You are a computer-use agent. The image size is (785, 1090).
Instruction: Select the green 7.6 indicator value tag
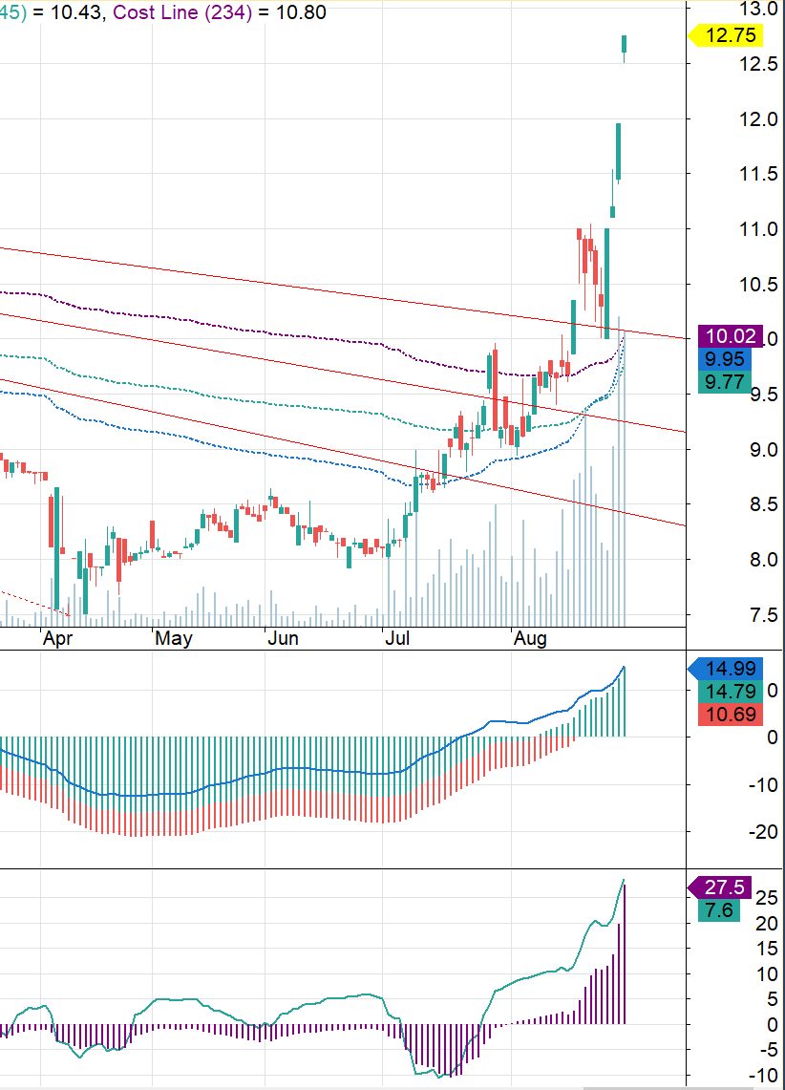coord(719,910)
